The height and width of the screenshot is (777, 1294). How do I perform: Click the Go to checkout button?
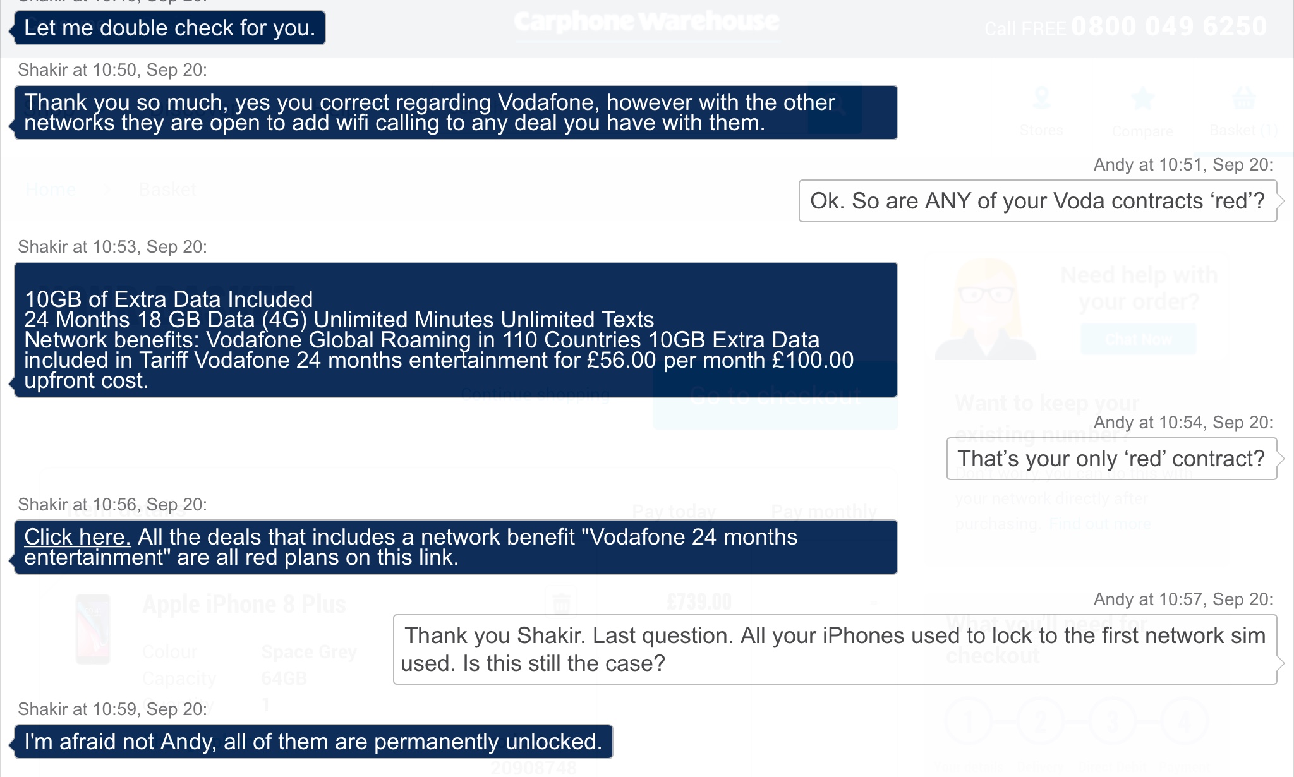click(775, 395)
